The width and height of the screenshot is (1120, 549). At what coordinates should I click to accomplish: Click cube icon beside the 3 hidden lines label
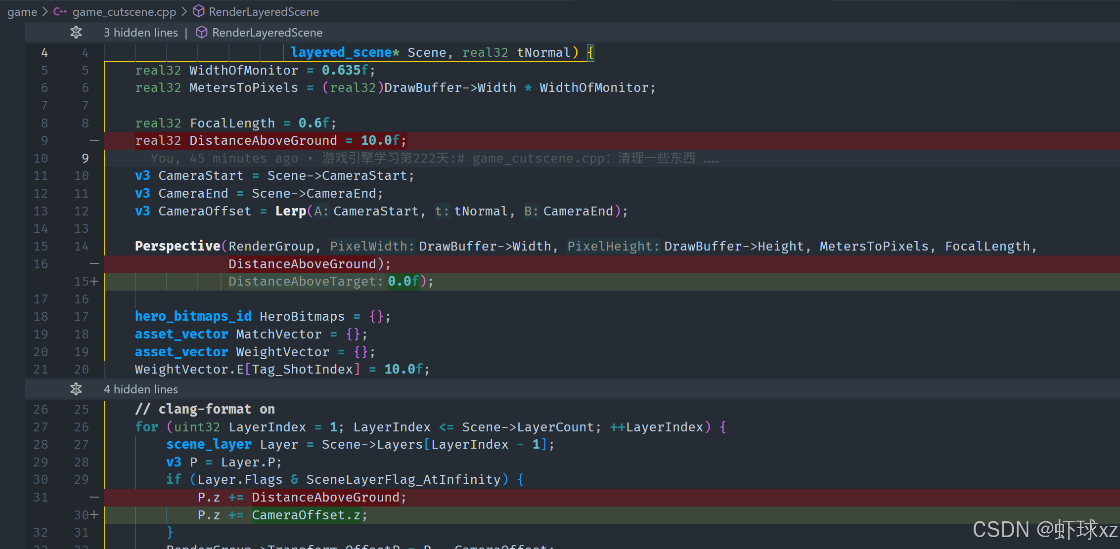pyautogui.click(x=201, y=33)
